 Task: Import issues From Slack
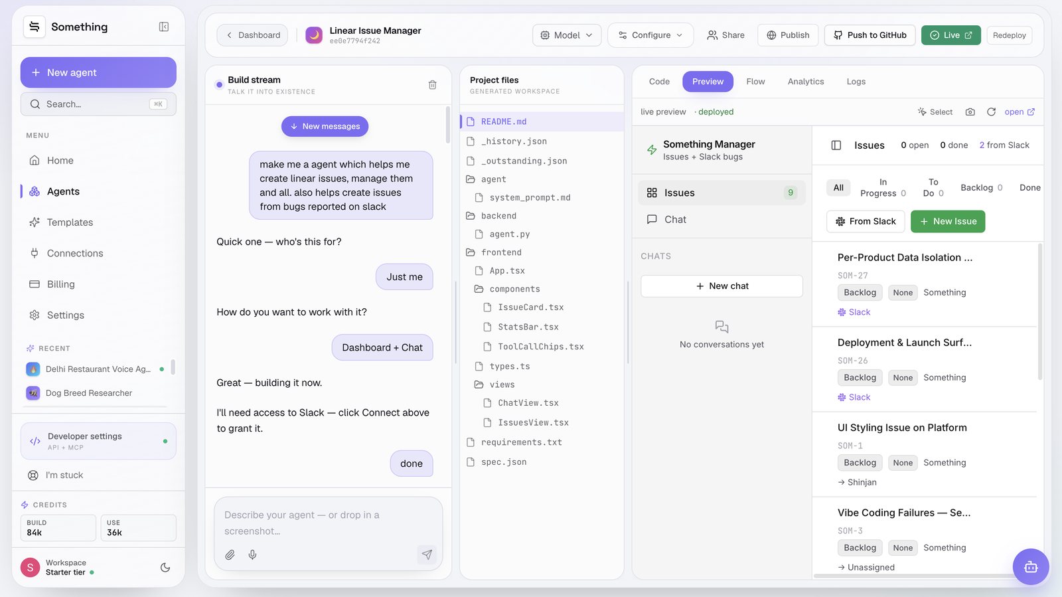pos(866,221)
